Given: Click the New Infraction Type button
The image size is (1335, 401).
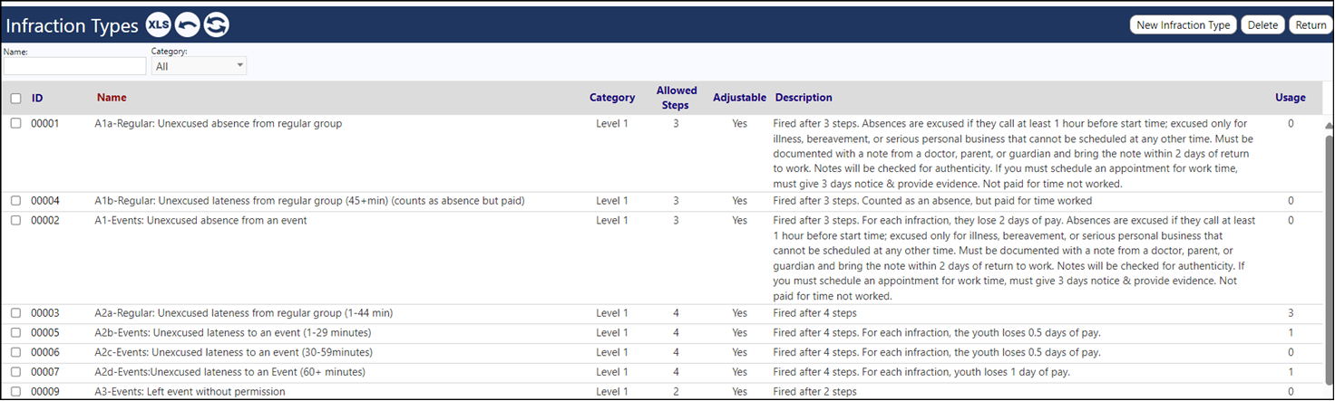Looking at the screenshot, I should click(1184, 25).
